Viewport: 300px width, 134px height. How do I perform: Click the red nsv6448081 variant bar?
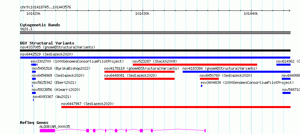pyautogui.click(x=140, y=79)
